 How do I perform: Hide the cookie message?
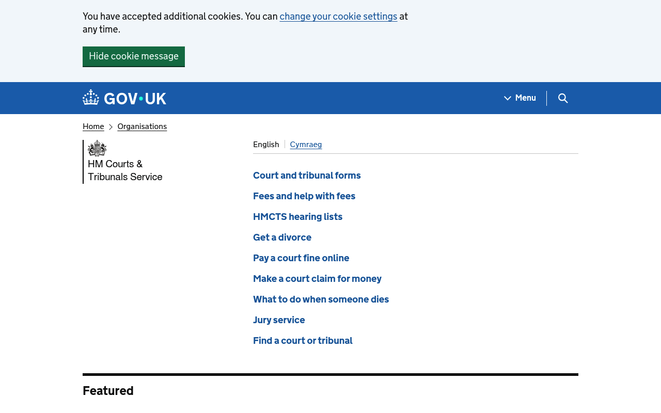(134, 56)
